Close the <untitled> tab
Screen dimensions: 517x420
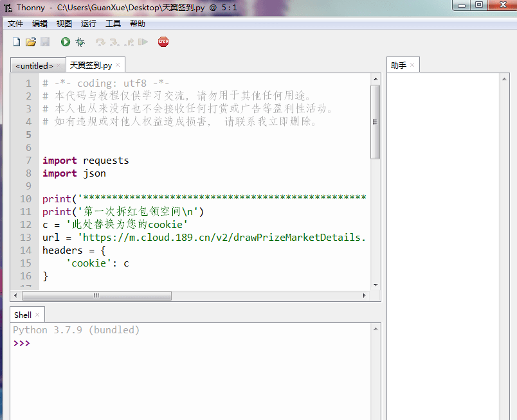point(59,66)
